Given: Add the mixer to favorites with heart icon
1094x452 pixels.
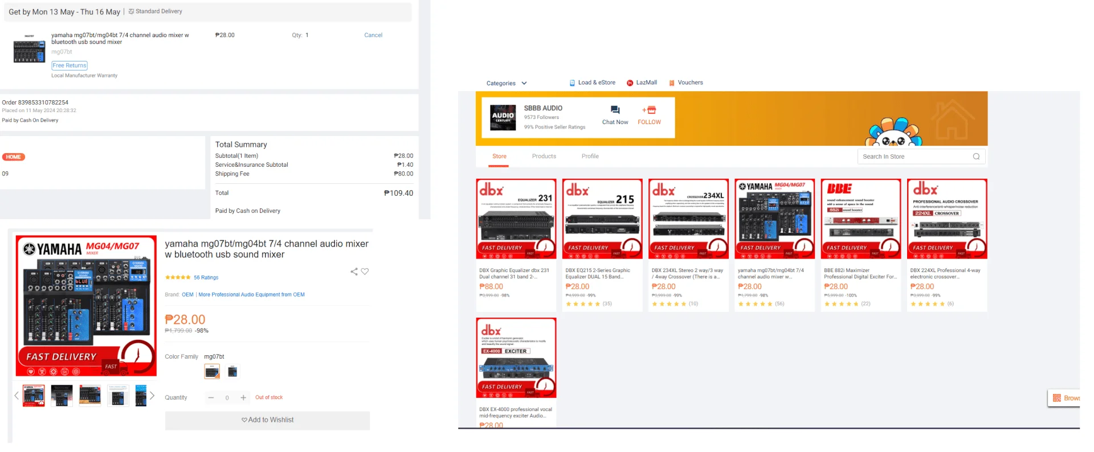Looking at the screenshot, I should pyautogui.click(x=365, y=272).
